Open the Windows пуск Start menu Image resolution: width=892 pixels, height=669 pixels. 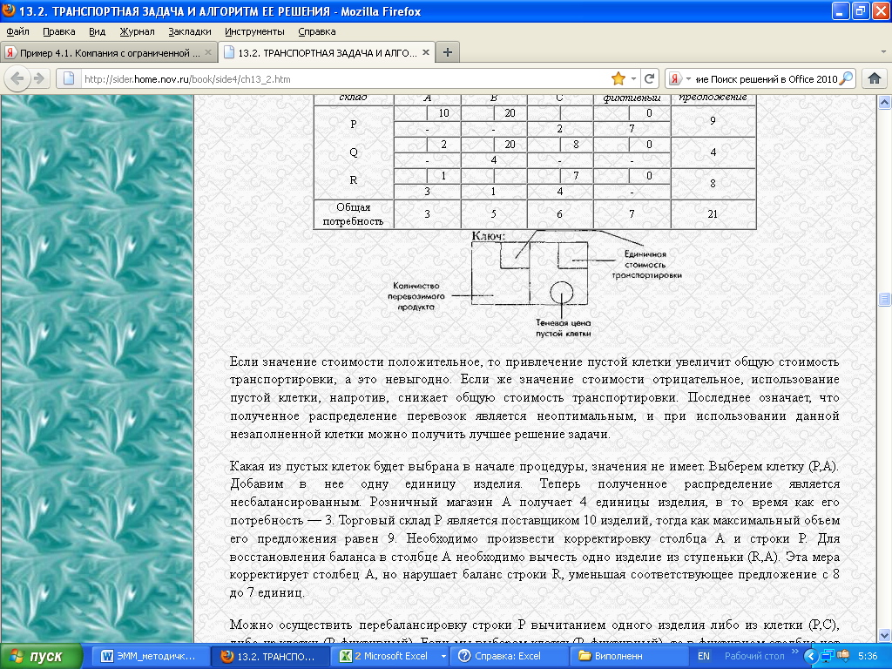coord(40,656)
